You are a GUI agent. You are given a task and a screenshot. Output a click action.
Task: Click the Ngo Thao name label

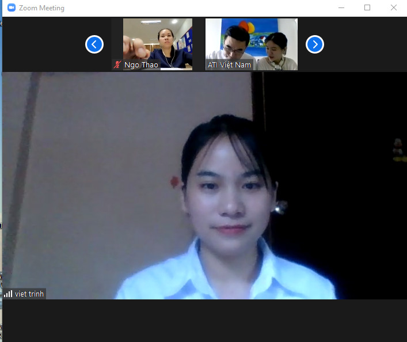[x=141, y=64]
